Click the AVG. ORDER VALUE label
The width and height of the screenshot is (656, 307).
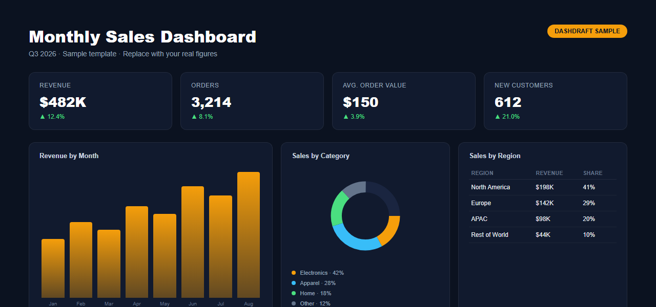point(375,85)
